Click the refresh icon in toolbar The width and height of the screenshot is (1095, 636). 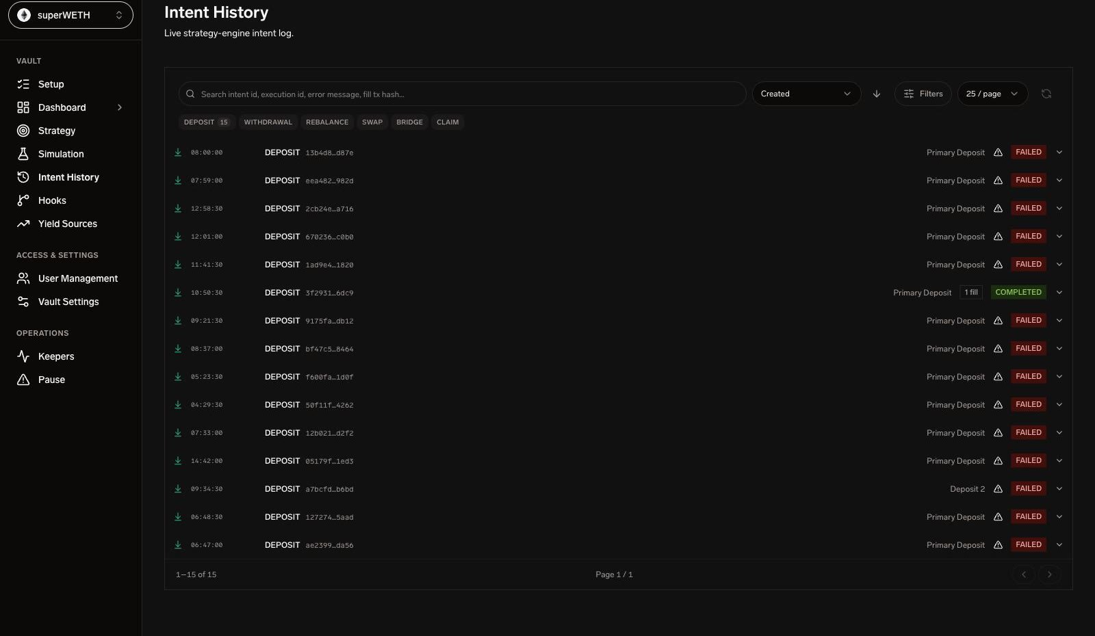[x=1046, y=94]
